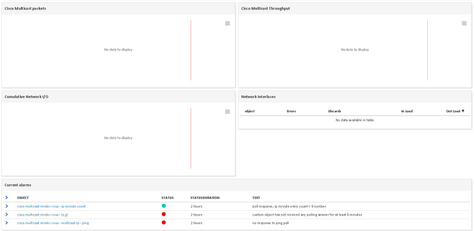Click the Current alarms panel title

point(18,185)
